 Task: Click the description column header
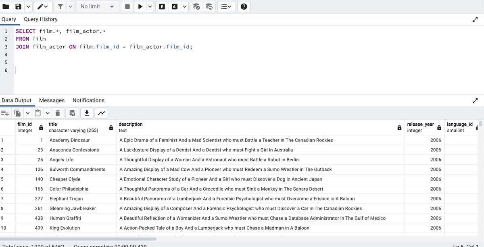[260, 127]
